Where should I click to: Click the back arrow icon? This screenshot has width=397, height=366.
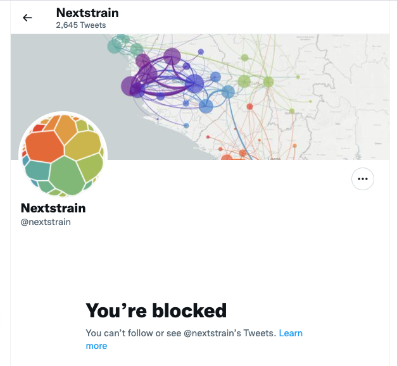tap(27, 18)
